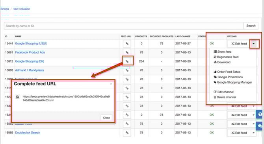The height and width of the screenshot is (144, 264).
Task: Open Doubleclick Search channel link
Action: pyautogui.click(x=28, y=133)
